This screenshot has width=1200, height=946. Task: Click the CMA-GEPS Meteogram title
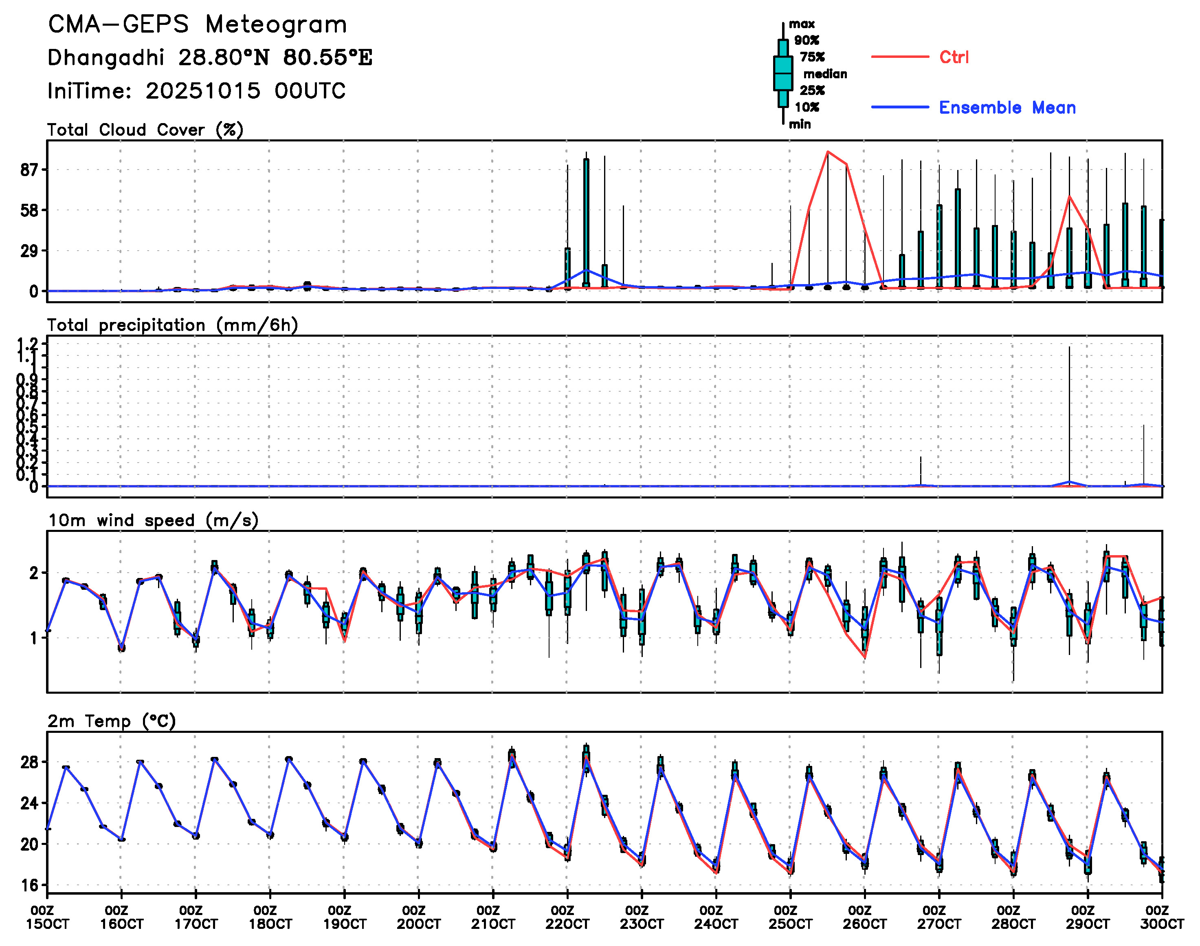tap(198, 25)
